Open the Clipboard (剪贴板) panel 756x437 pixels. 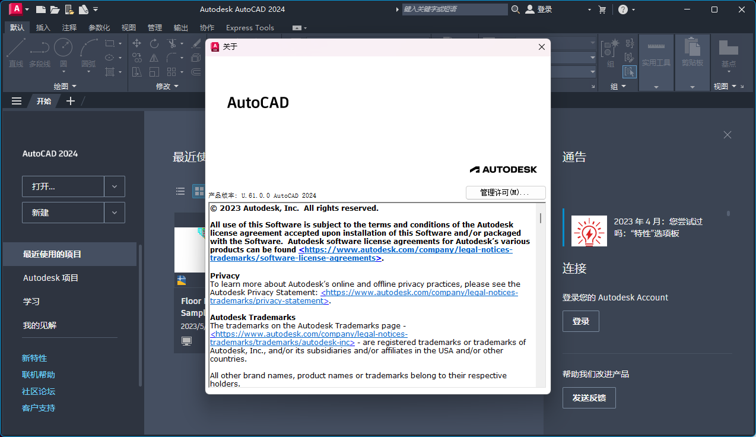693,63
